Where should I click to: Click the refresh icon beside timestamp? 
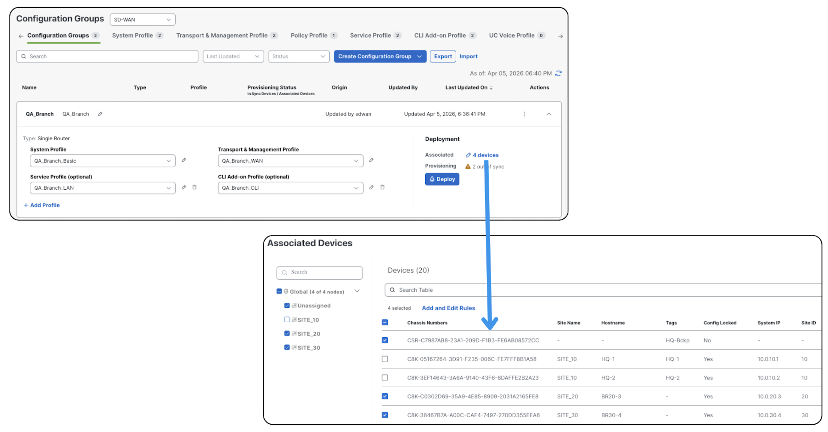click(558, 73)
